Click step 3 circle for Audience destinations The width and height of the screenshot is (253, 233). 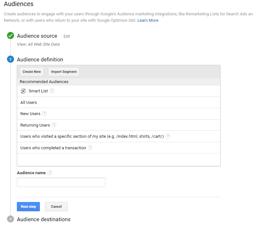coord(11,219)
